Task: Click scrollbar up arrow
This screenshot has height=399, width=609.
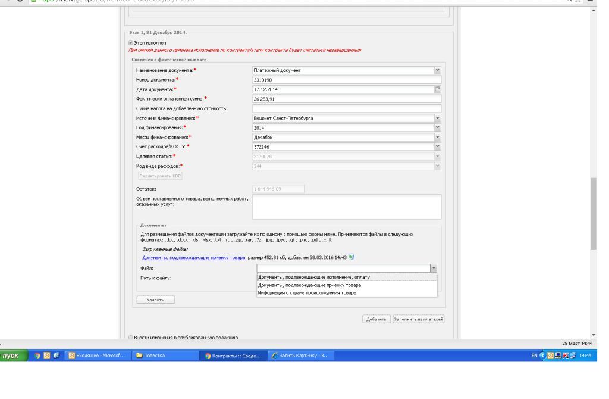Action: [593, 11]
